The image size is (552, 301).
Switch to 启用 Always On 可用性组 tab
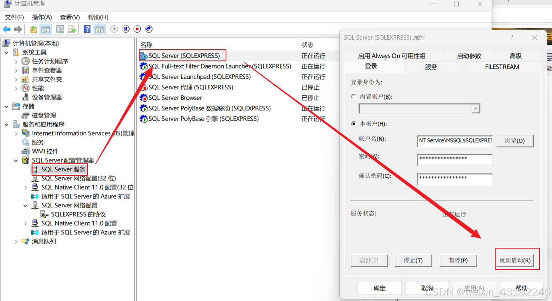tap(392, 56)
